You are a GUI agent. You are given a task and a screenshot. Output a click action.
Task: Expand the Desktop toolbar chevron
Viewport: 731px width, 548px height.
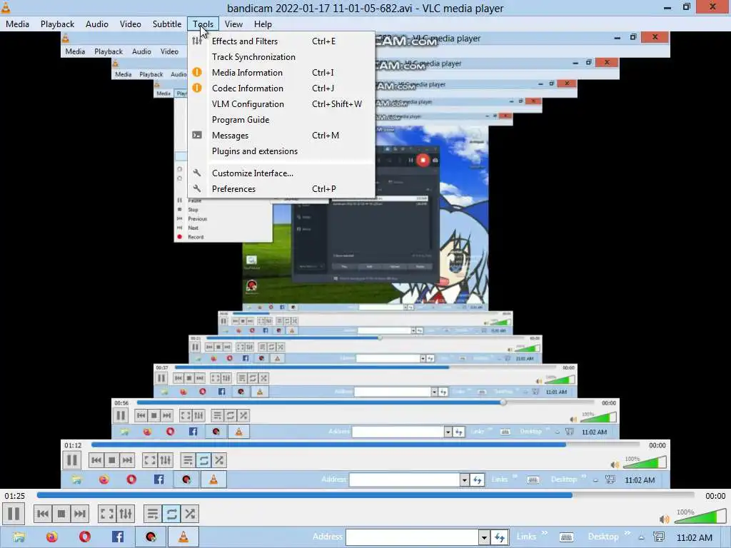(627, 533)
